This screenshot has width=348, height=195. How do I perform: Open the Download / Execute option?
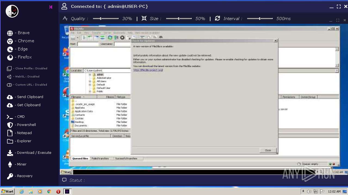(x=29, y=153)
